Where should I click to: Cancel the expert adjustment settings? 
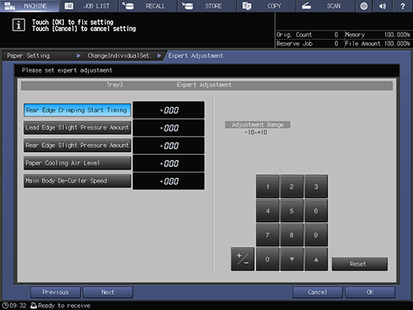pyautogui.click(x=317, y=292)
